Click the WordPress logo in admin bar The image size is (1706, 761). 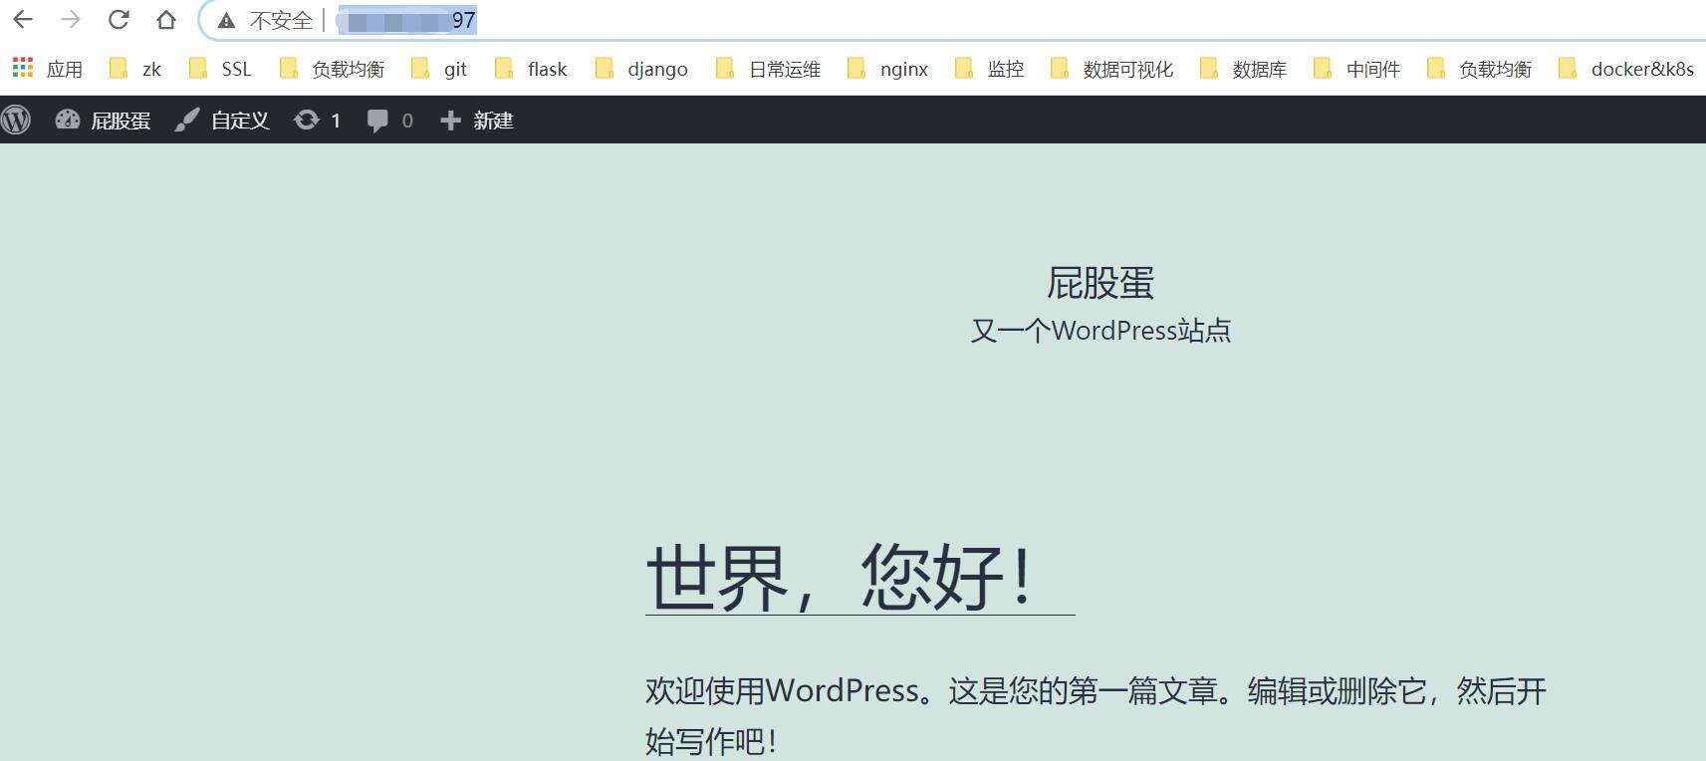[17, 120]
